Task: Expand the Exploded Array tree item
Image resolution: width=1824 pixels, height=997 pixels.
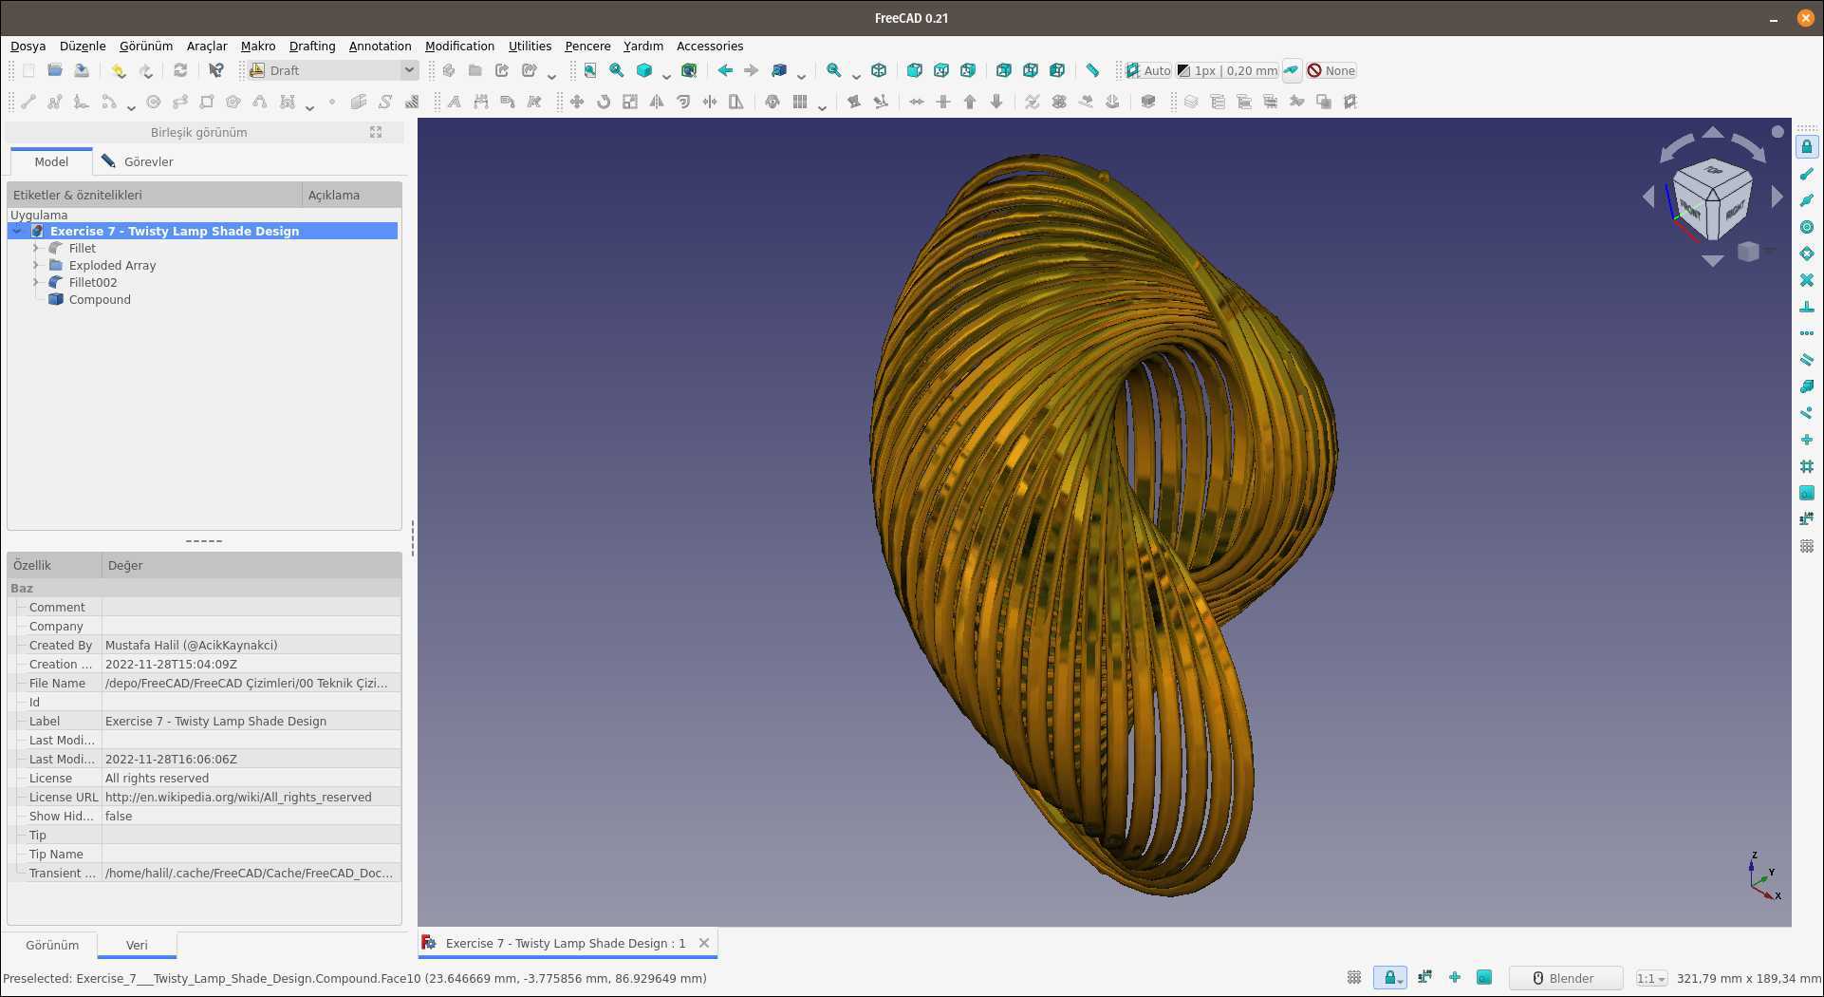Action: pos(36,265)
